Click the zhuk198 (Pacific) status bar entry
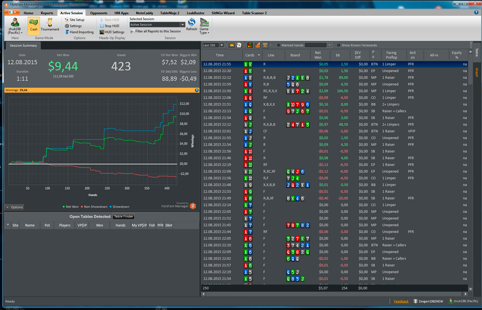This screenshot has height=310, width=482. pos(464,301)
